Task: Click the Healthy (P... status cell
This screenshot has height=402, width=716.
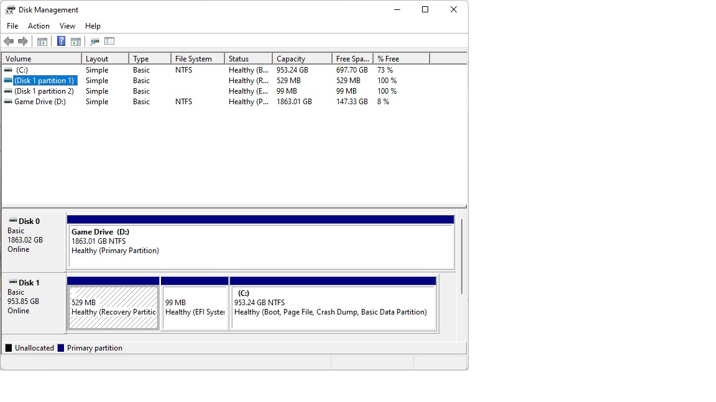Action: tap(249, 102)
